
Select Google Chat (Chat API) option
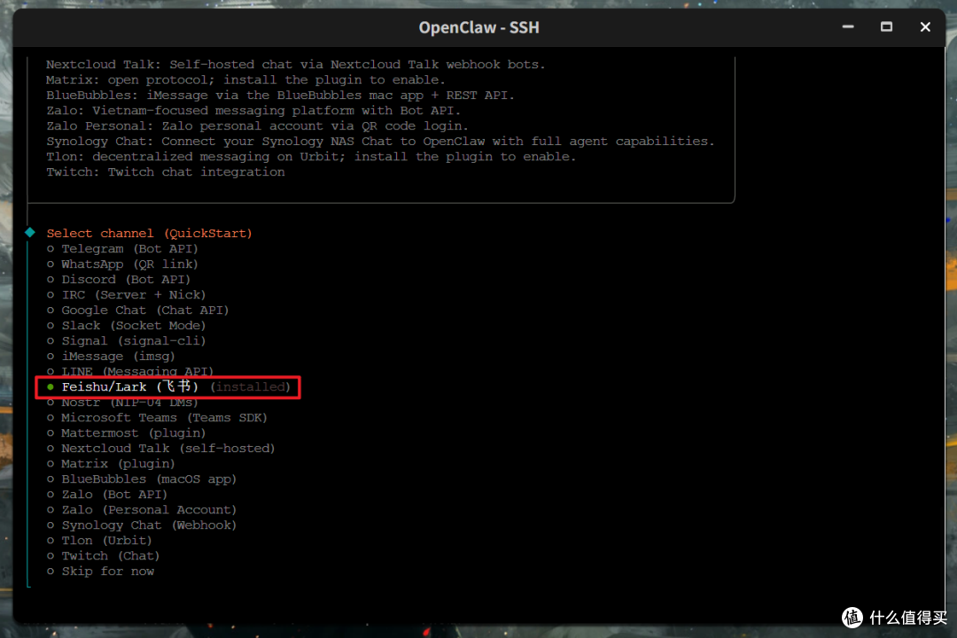(138, 311)
